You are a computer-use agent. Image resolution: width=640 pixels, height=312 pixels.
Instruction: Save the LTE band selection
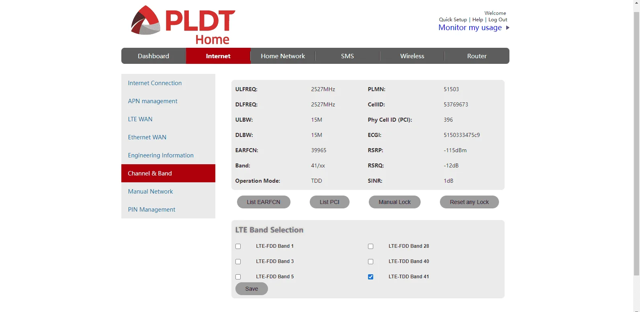tap(252, 289)
